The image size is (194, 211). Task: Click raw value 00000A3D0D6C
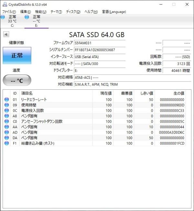[x=172, y=132]
